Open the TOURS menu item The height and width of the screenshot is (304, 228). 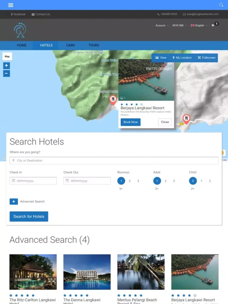(x=94, y=45)
